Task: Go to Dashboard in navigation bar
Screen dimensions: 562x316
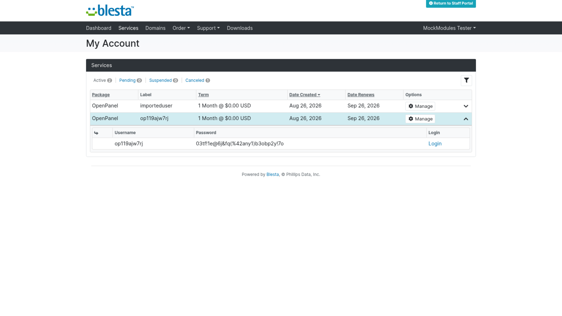Action: [99, 28]
